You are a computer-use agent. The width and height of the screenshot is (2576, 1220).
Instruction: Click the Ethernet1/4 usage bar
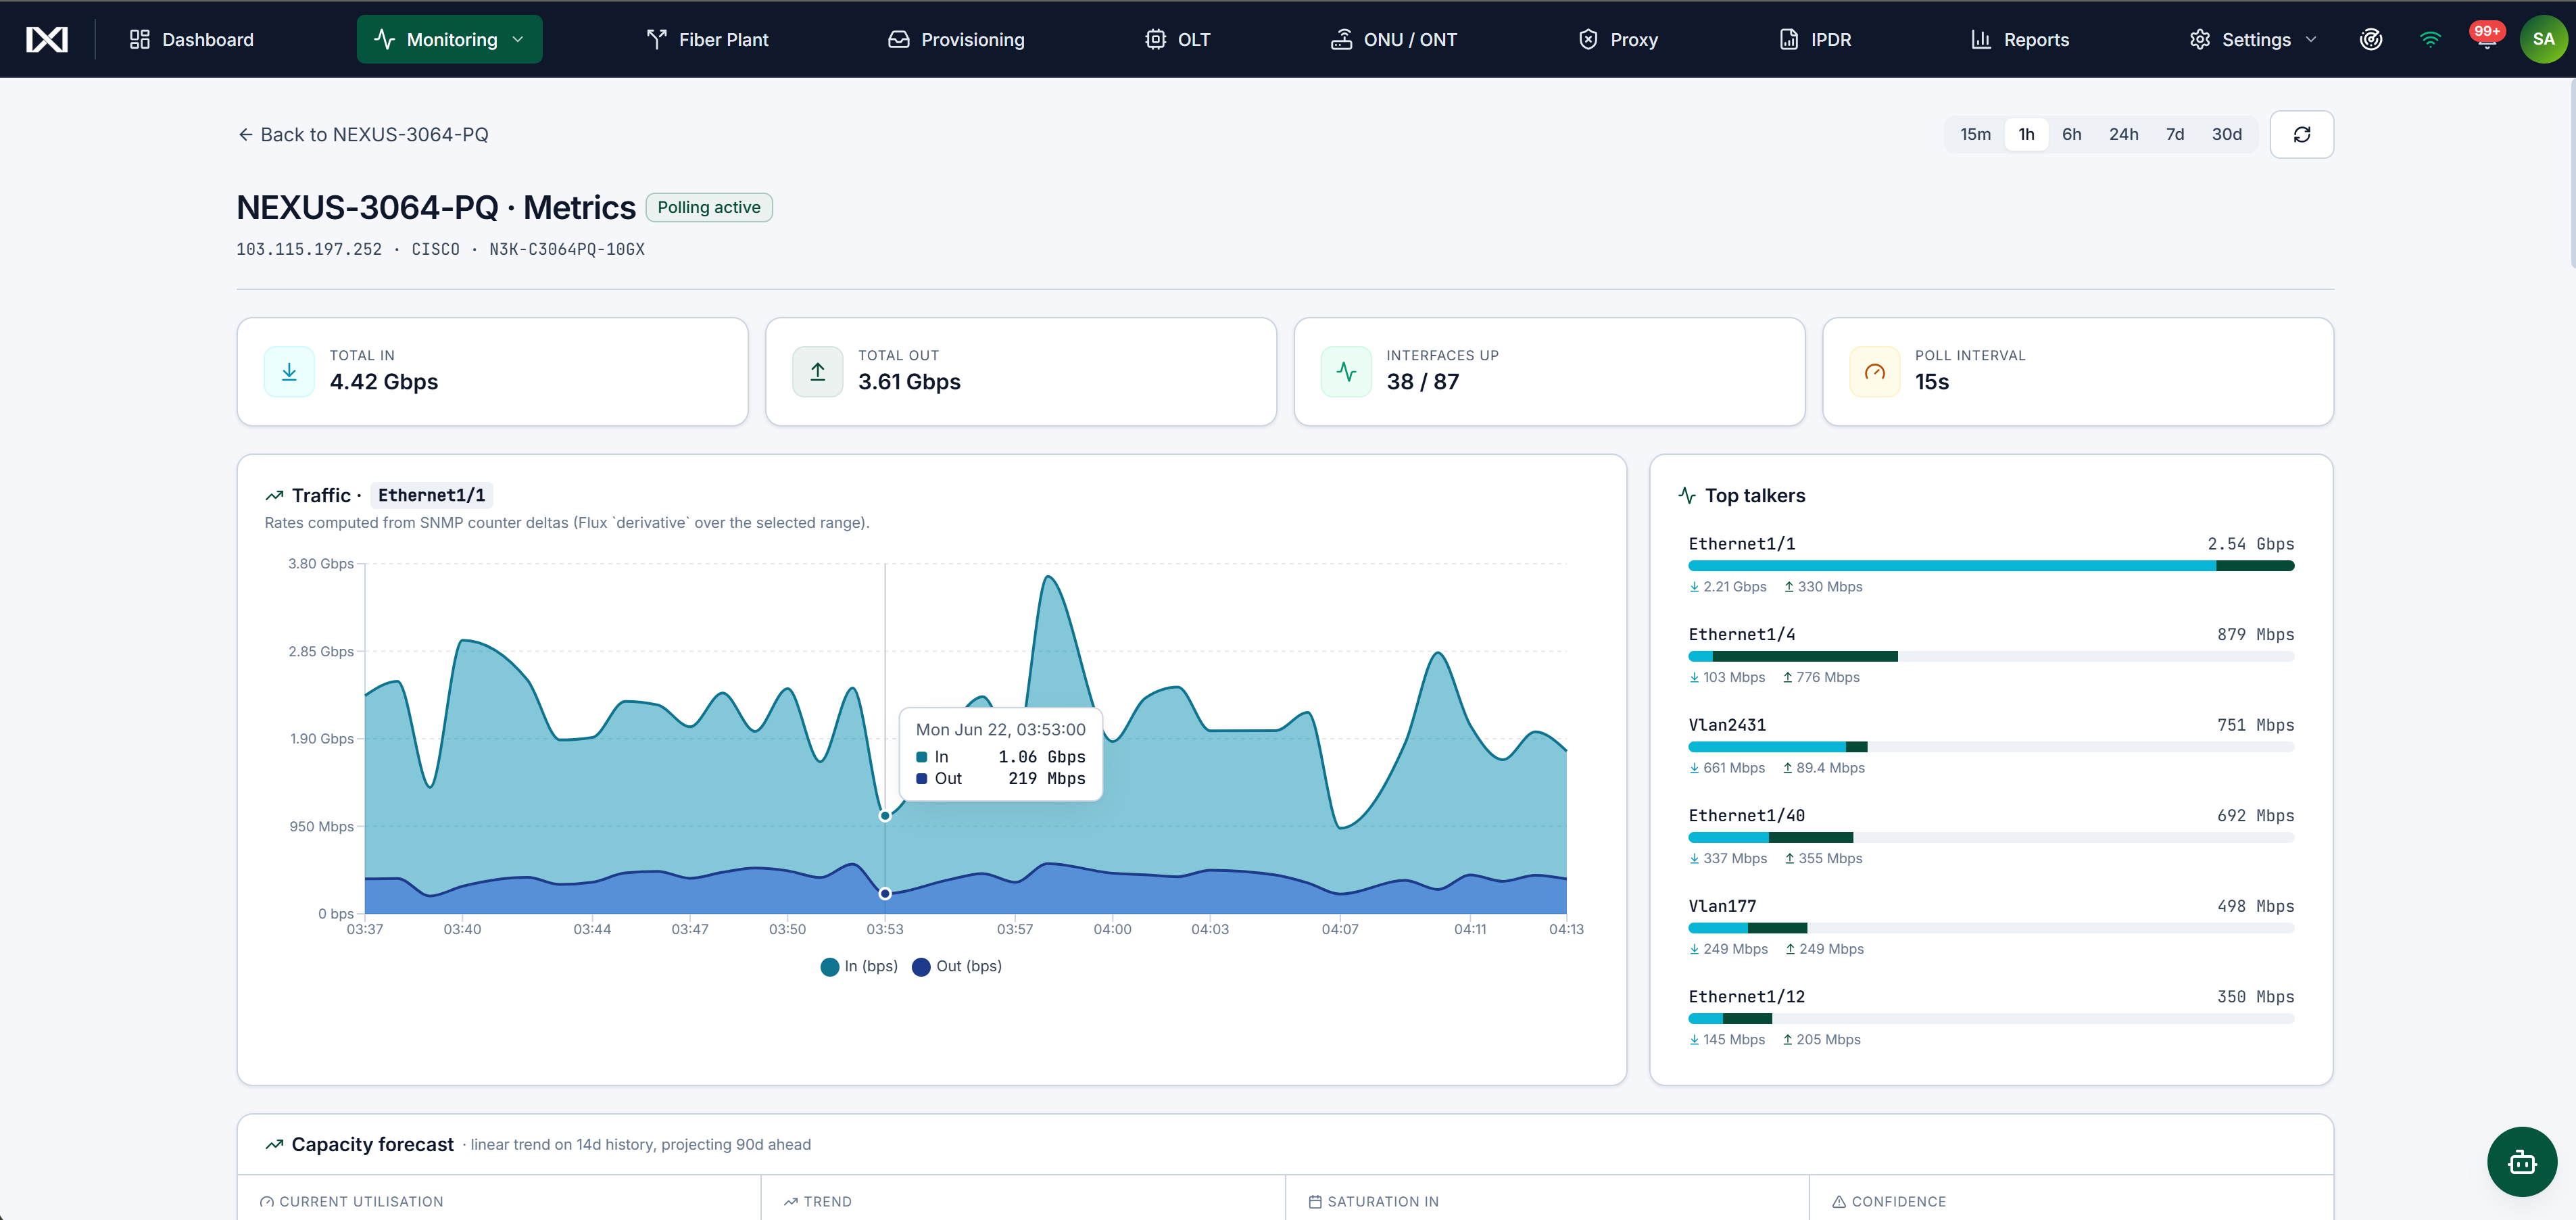(x=1991, y=657)
